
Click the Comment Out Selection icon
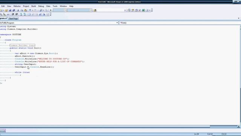tap(21, 14)
